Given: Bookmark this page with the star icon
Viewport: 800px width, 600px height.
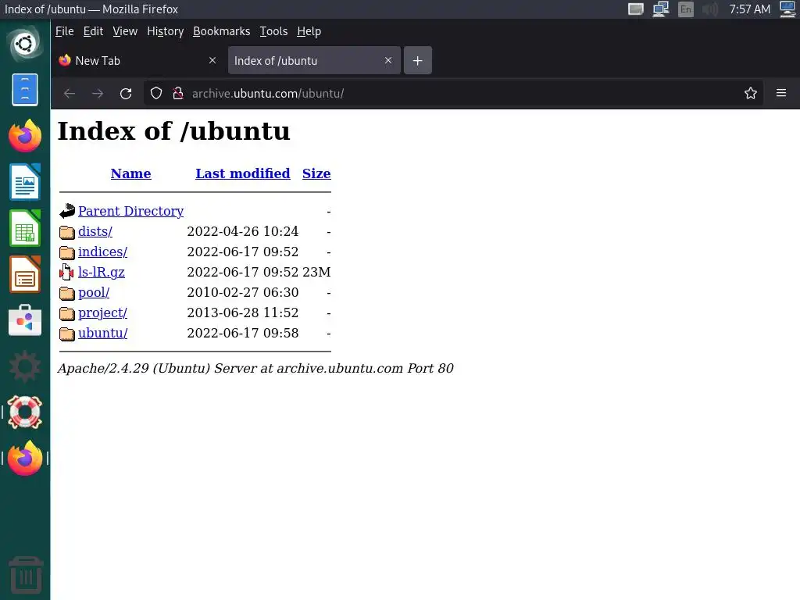Looking at the screenshot, I should click(751, 94).
